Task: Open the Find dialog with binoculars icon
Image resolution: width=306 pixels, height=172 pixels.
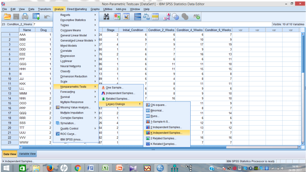Action: 107,16
